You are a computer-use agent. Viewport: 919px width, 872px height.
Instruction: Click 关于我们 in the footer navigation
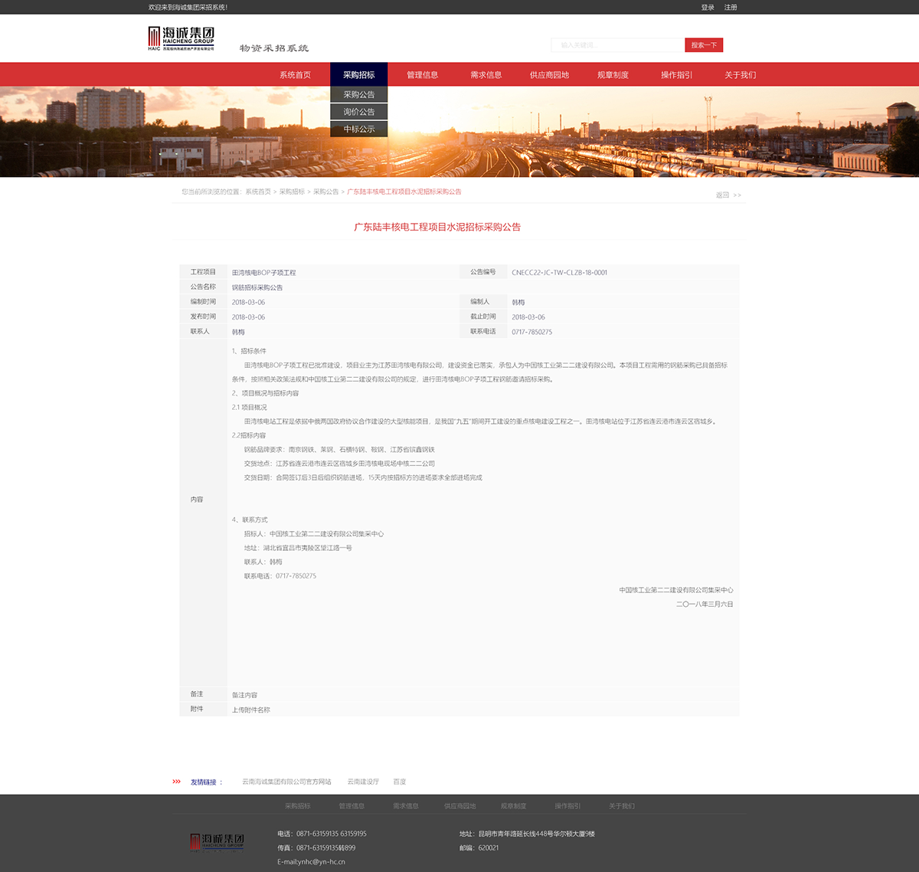coord(621,806)
